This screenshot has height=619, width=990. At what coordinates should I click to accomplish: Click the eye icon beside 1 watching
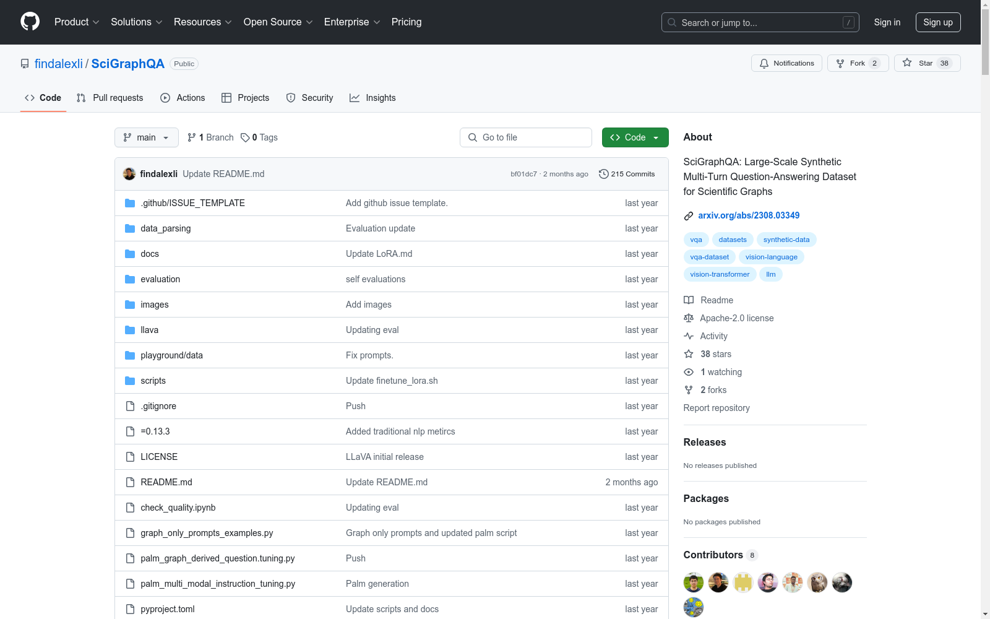point(689,372)
